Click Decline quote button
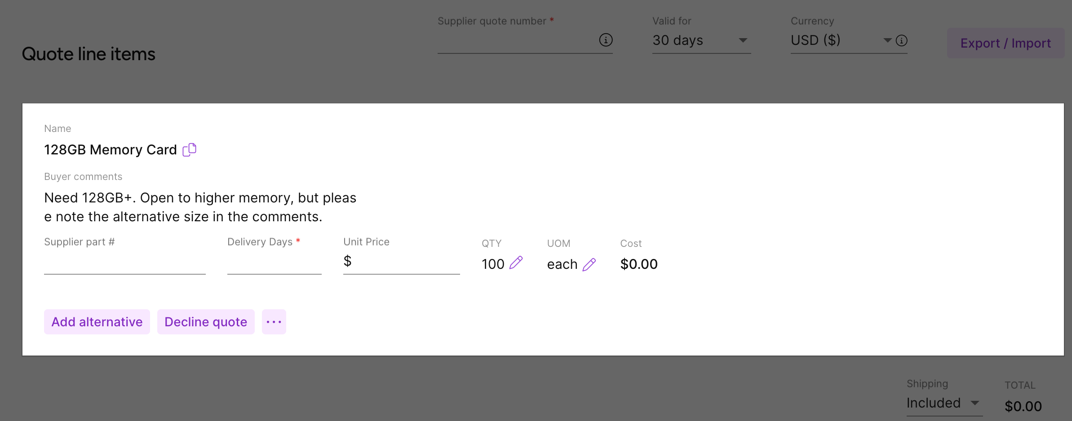Viewport: 1072px width, 421px height. pyautogui.click(x=206, y=322)
